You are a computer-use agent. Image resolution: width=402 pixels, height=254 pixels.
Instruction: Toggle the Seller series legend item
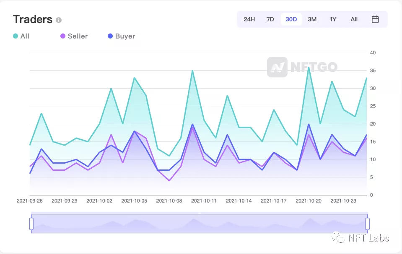74,36
